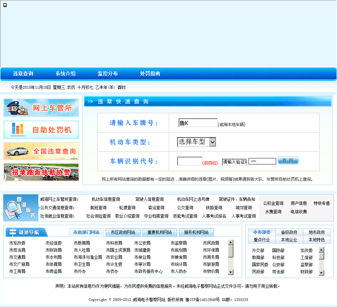Click the captcha image next to the 请输入验证码 field
The image size is (337, 307).
[x=262, y=161]
